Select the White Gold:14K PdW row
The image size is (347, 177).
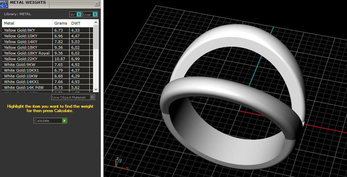(47, 87)
